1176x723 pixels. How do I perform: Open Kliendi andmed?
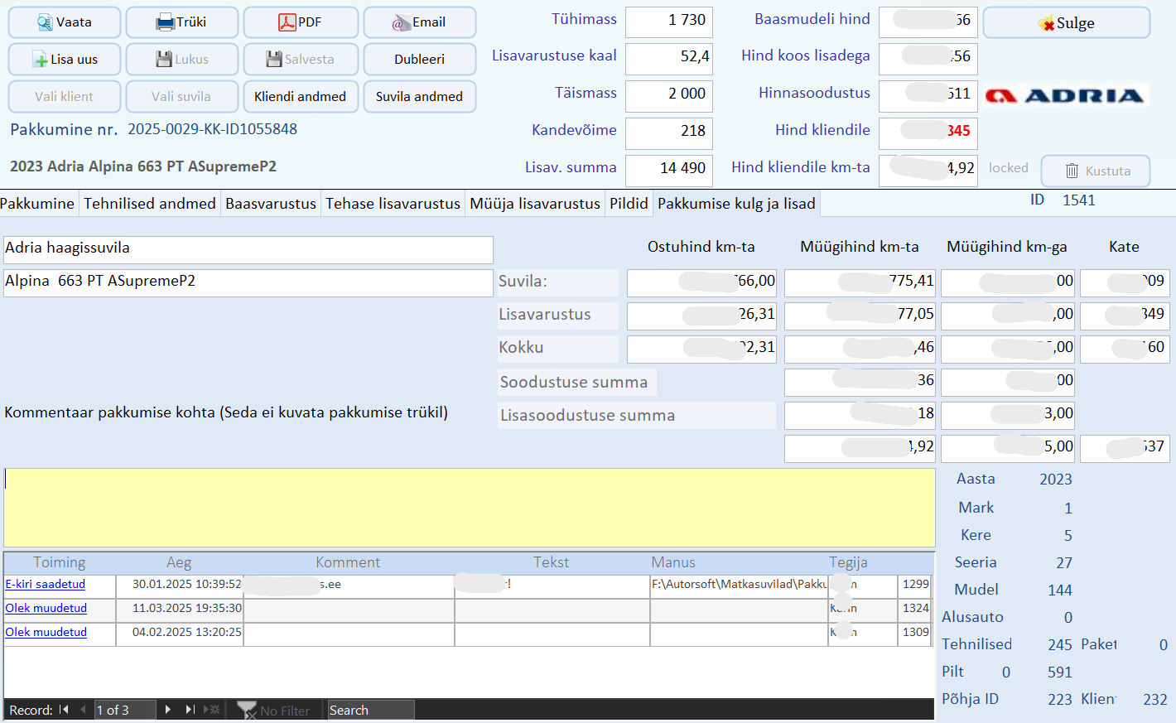coord(301,97)
